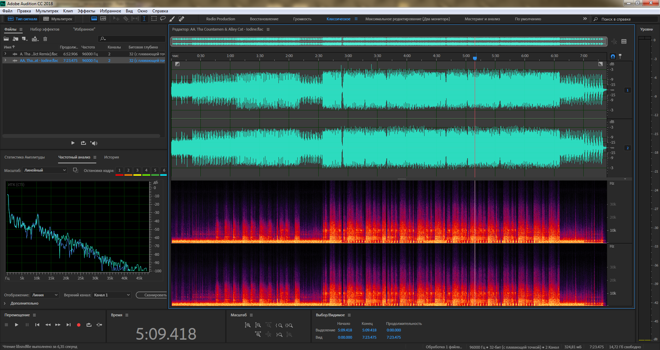The image size is (660, 350).
Task: Click the Open File folder icon
Action: click(x=6, y=39)
